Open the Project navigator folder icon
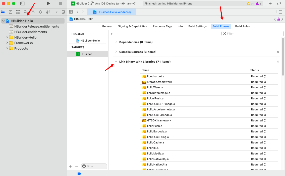Screen dimensions: 285x176 point(3,12)
